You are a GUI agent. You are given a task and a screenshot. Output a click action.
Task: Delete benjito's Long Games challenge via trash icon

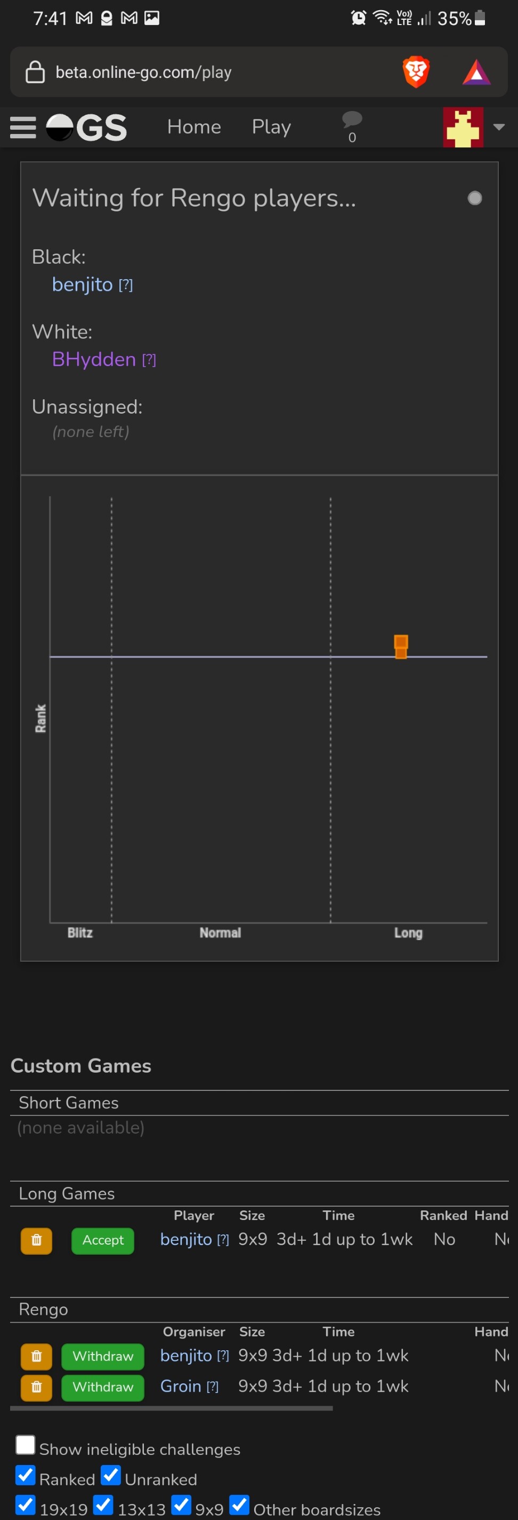(37, 1240)
